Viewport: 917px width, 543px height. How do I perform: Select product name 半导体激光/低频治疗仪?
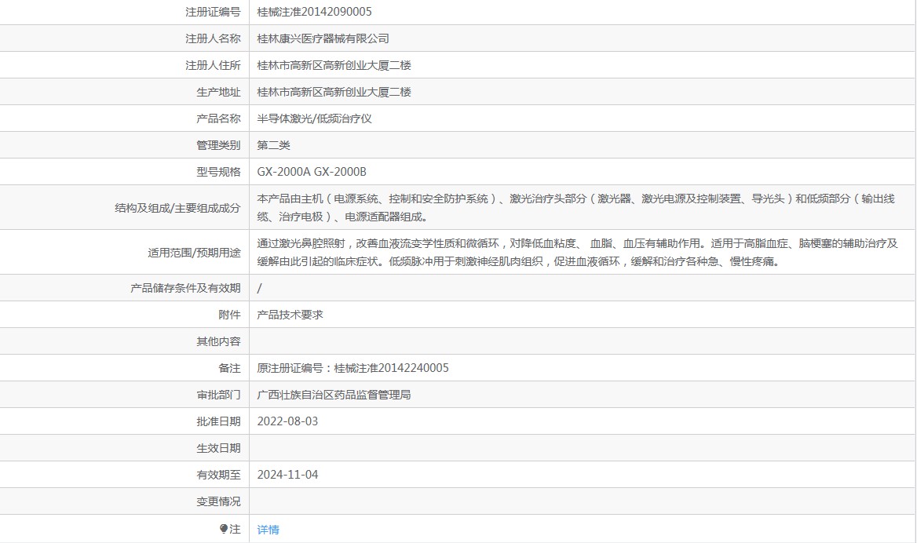point(315,118)
